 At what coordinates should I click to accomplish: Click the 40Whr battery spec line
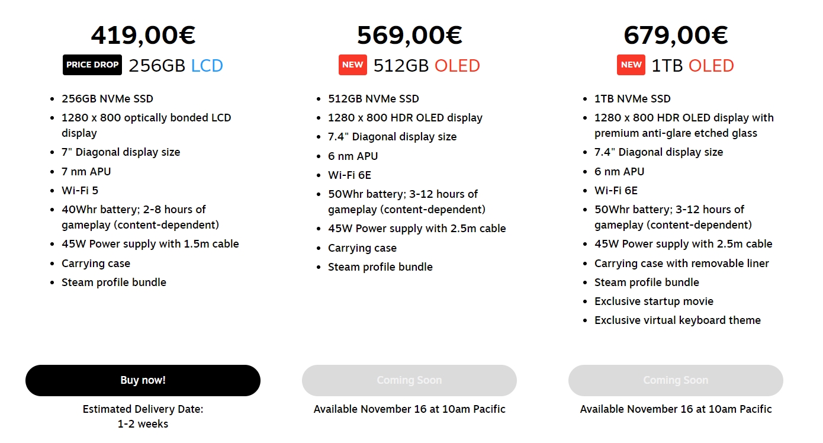tap(140, 217)
